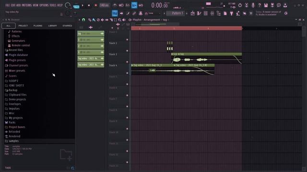The image size is (307, 172).
Task: Open the Pattern 1 selector
Action: 176,13
